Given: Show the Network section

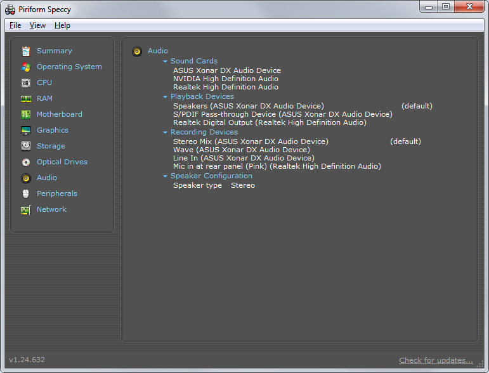Looking at the screenshot, I should pyautogui.click(x=52, y=209).
